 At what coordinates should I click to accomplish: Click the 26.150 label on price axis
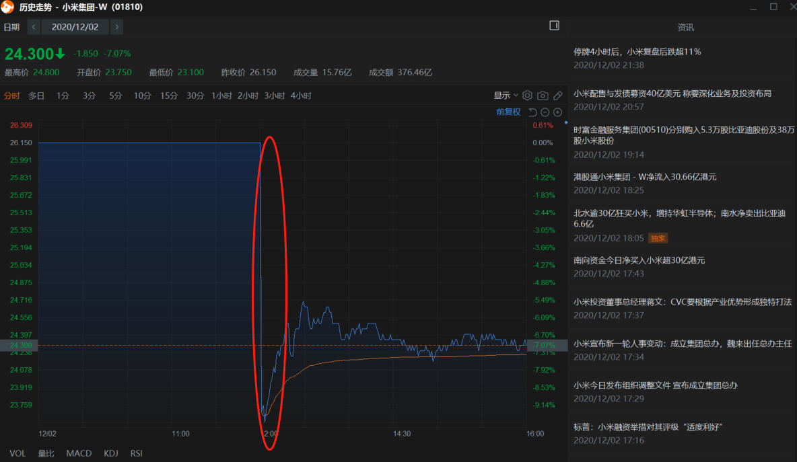[x=21, y=143]
